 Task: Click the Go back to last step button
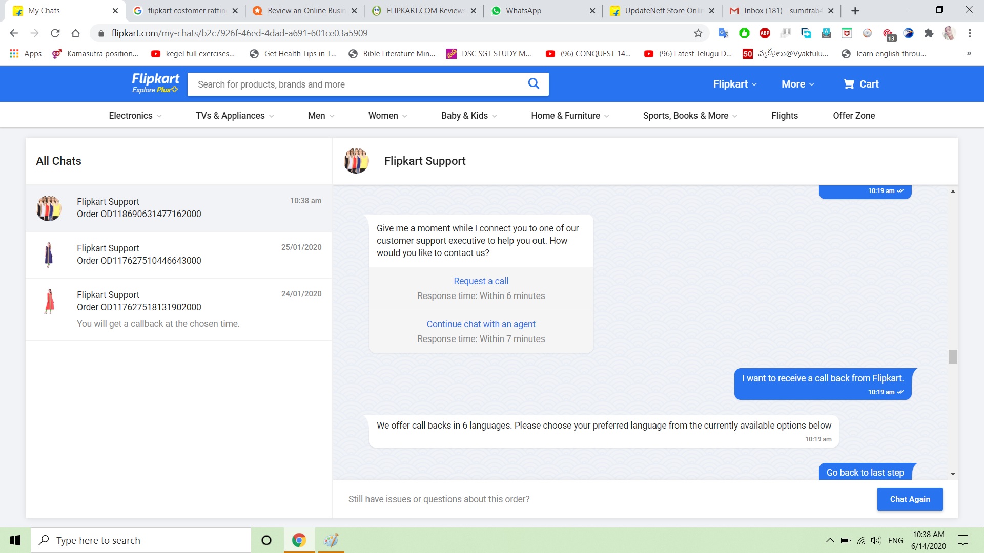point(865,472)
